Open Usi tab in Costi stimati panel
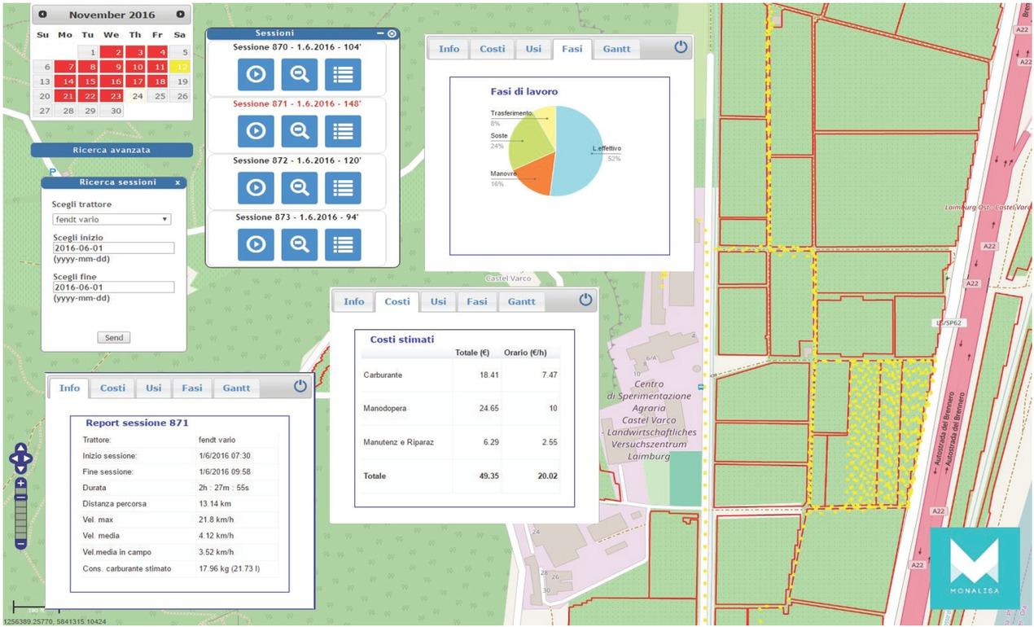Image resolution: width=1034 pixels, height=627 pixels. (x=438, y=301)
